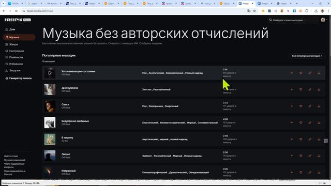Favorite the В тишину track
The height and width of the screenshot is (186, 331).
tap(301, 139)
